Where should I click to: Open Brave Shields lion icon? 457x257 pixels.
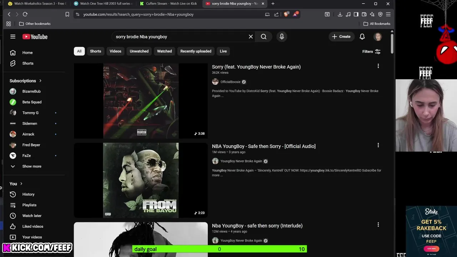coord(286,14)
